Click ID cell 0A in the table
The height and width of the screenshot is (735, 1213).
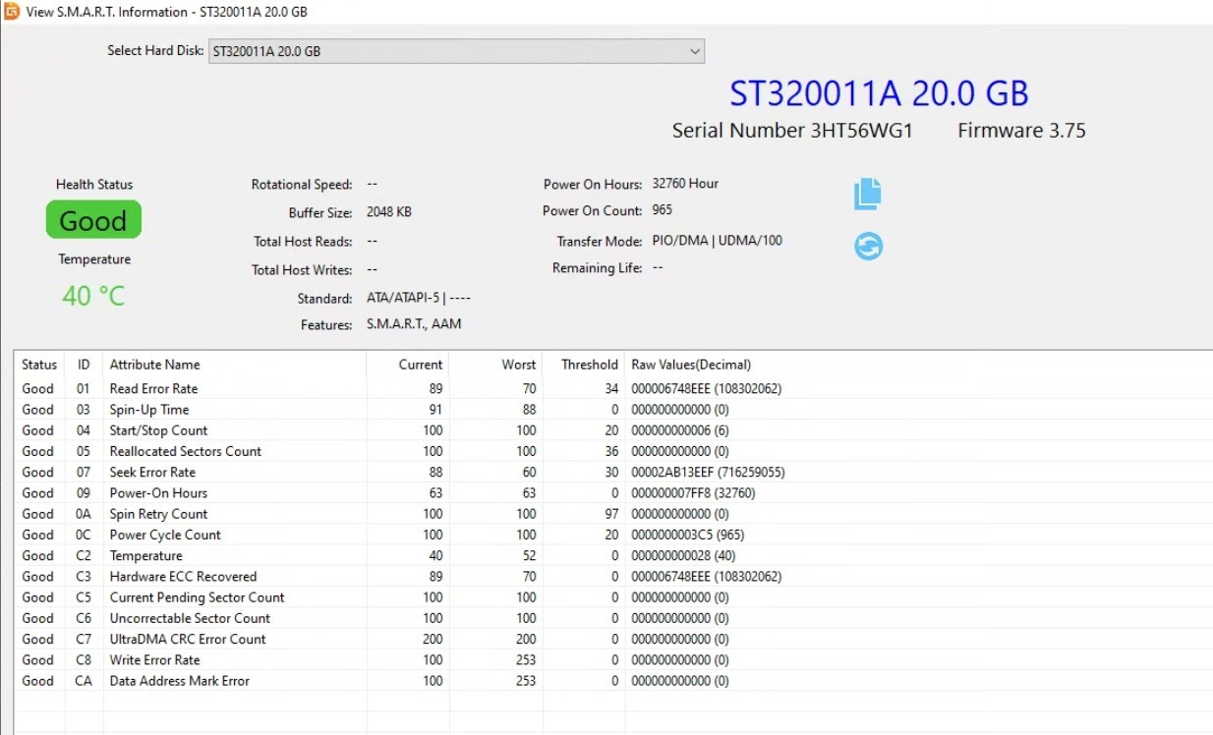coord(84,514)
